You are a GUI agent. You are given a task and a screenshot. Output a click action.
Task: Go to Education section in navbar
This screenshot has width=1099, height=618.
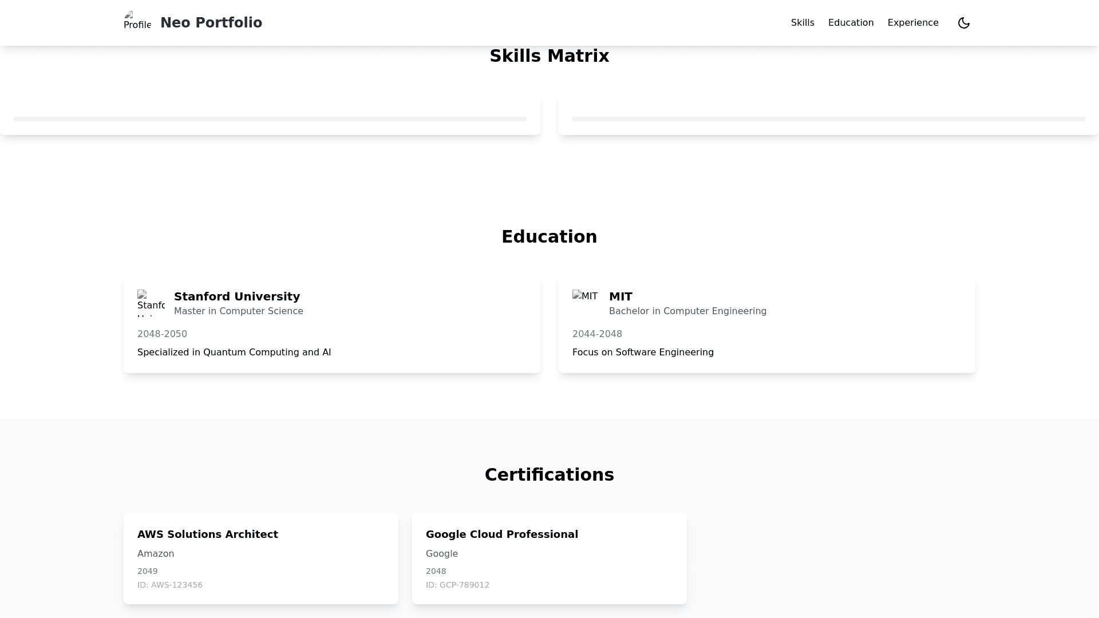[851, 23]
